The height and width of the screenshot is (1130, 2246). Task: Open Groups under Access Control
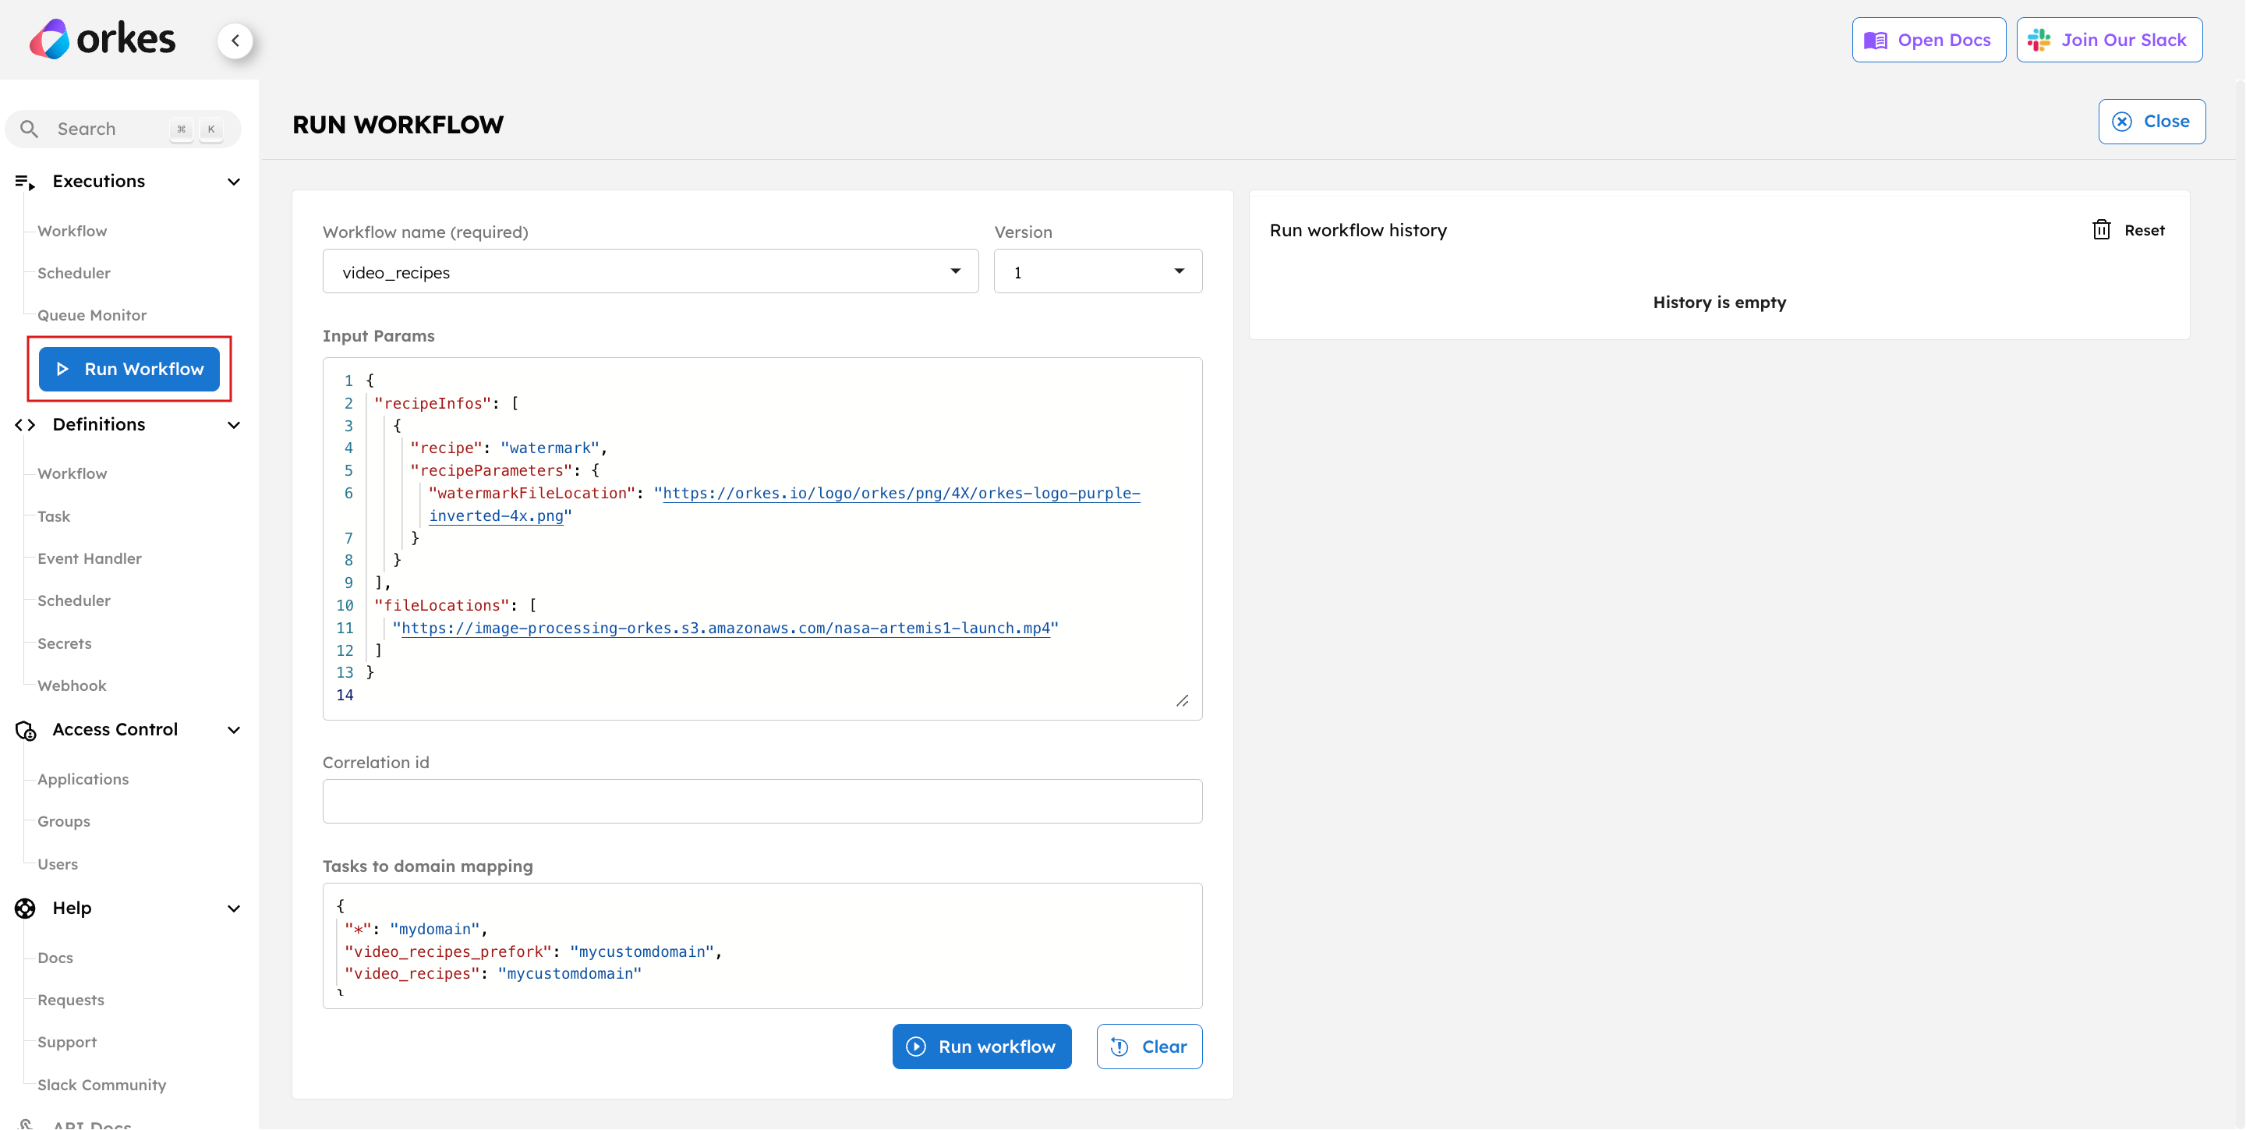pyautogui.click(x=64, y=821)
